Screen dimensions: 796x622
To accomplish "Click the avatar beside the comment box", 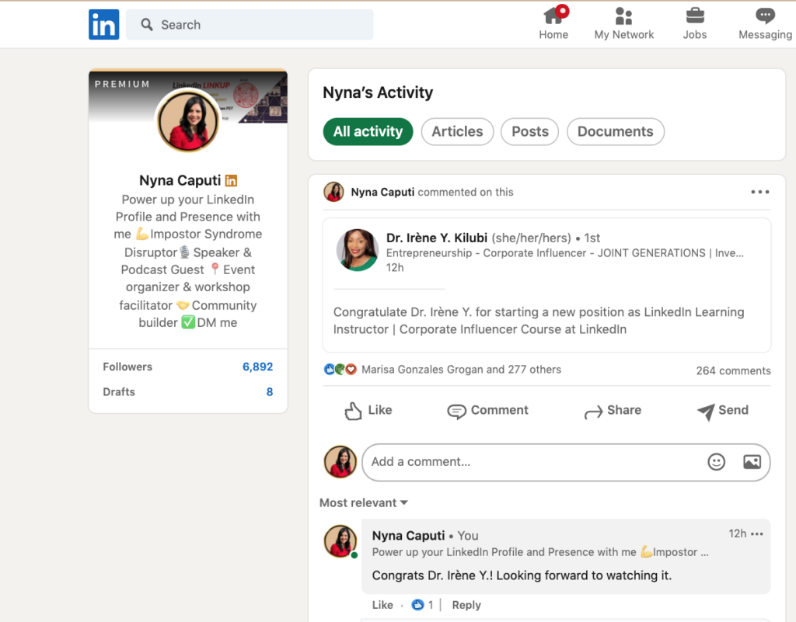I will (x=340, y=462).
